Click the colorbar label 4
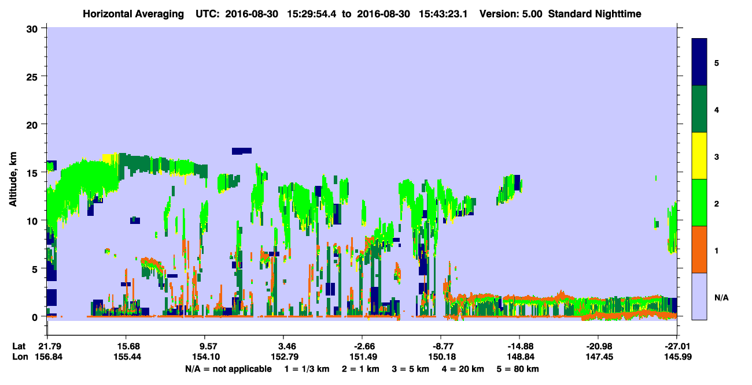 tap(717, 109)
